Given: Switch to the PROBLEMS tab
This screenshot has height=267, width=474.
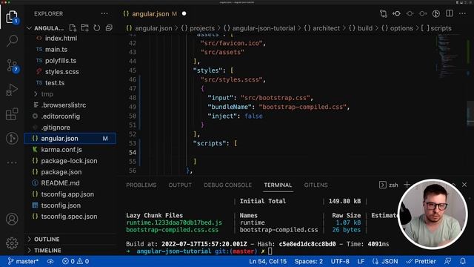Looking at the screenshot, I should tap(141, 185).
